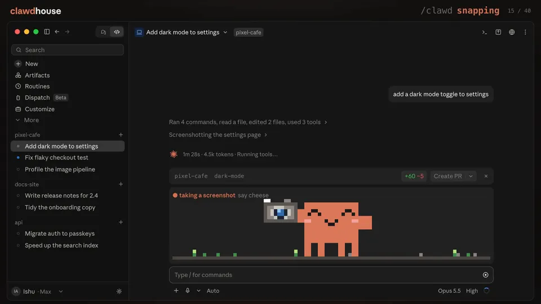This screenshot has width=541, height=304.
Task: Go back with the left arrow
Action: (57, 32)
